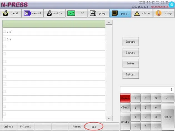Tap keypad digit 4
The width and height of the screenshot is (175, 131).
point(135,107)
